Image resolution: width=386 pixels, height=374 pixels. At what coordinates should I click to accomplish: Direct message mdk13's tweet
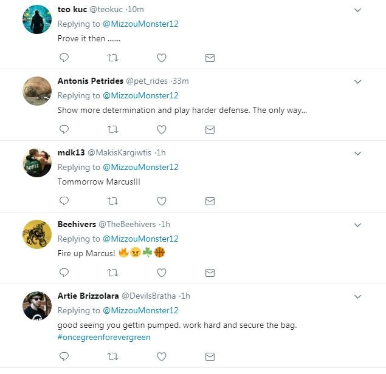point(210,201)
